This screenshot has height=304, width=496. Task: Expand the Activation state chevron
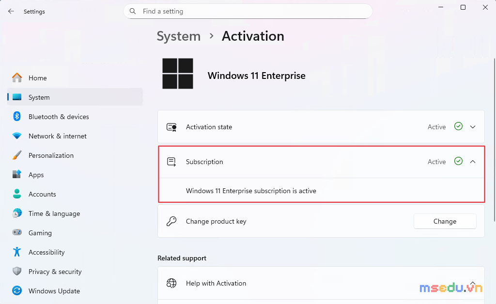click(x=473, y=127)
